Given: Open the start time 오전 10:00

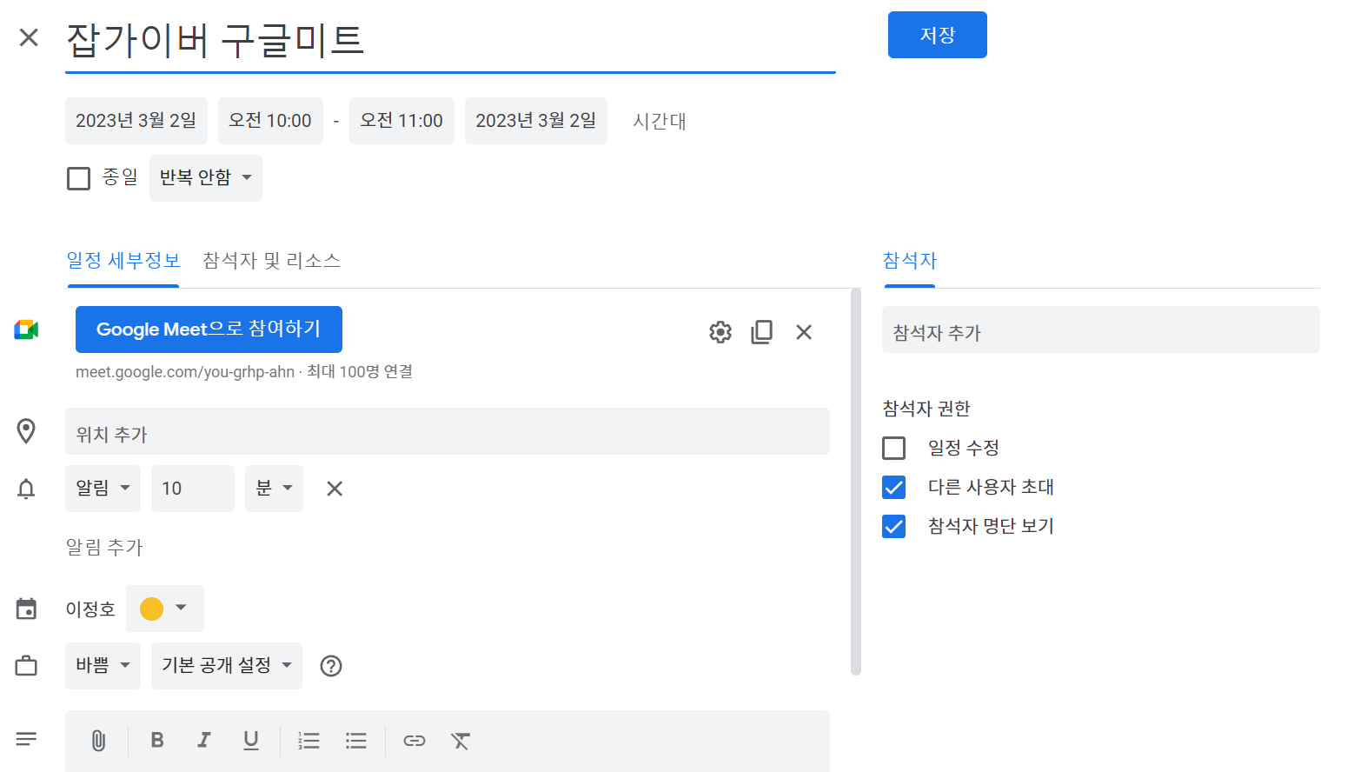Looking at the screenshot, I should pyautogui.click(x=270, y=121).
